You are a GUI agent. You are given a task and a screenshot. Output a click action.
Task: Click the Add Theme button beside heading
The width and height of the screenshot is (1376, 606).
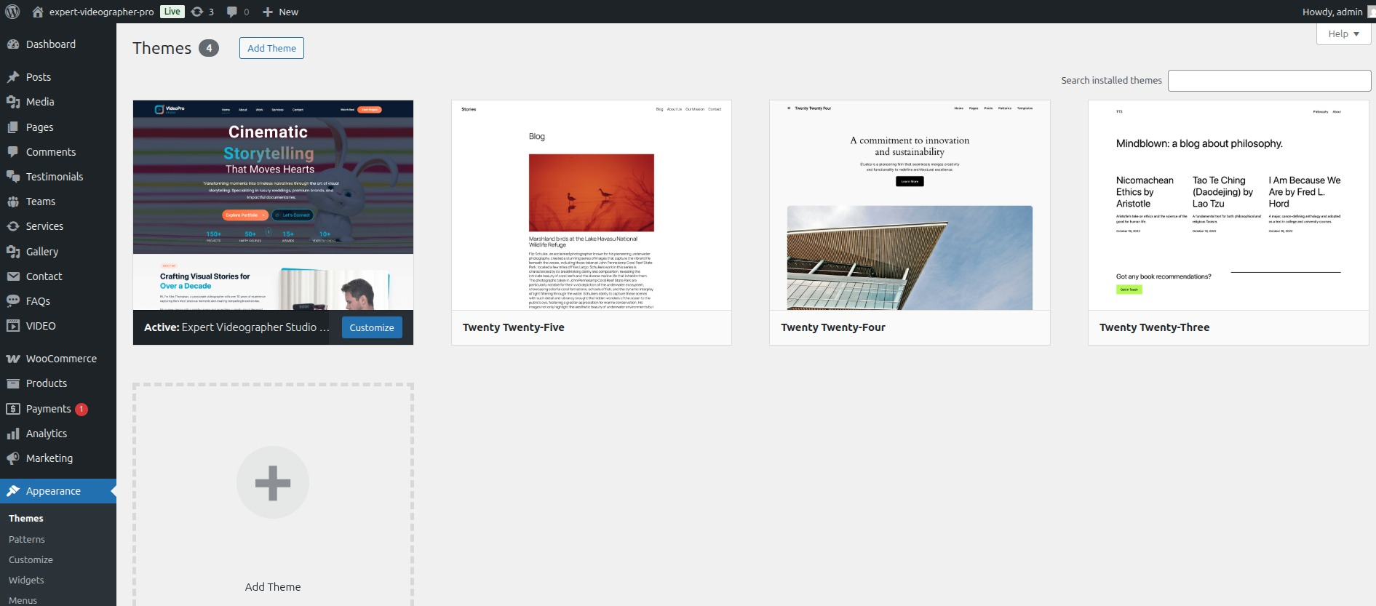[x=271, y=48]
